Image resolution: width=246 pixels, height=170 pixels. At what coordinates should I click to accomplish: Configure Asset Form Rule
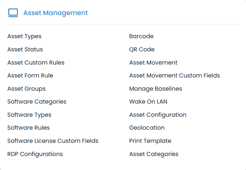pyautogui.click(x=30, y=76)
